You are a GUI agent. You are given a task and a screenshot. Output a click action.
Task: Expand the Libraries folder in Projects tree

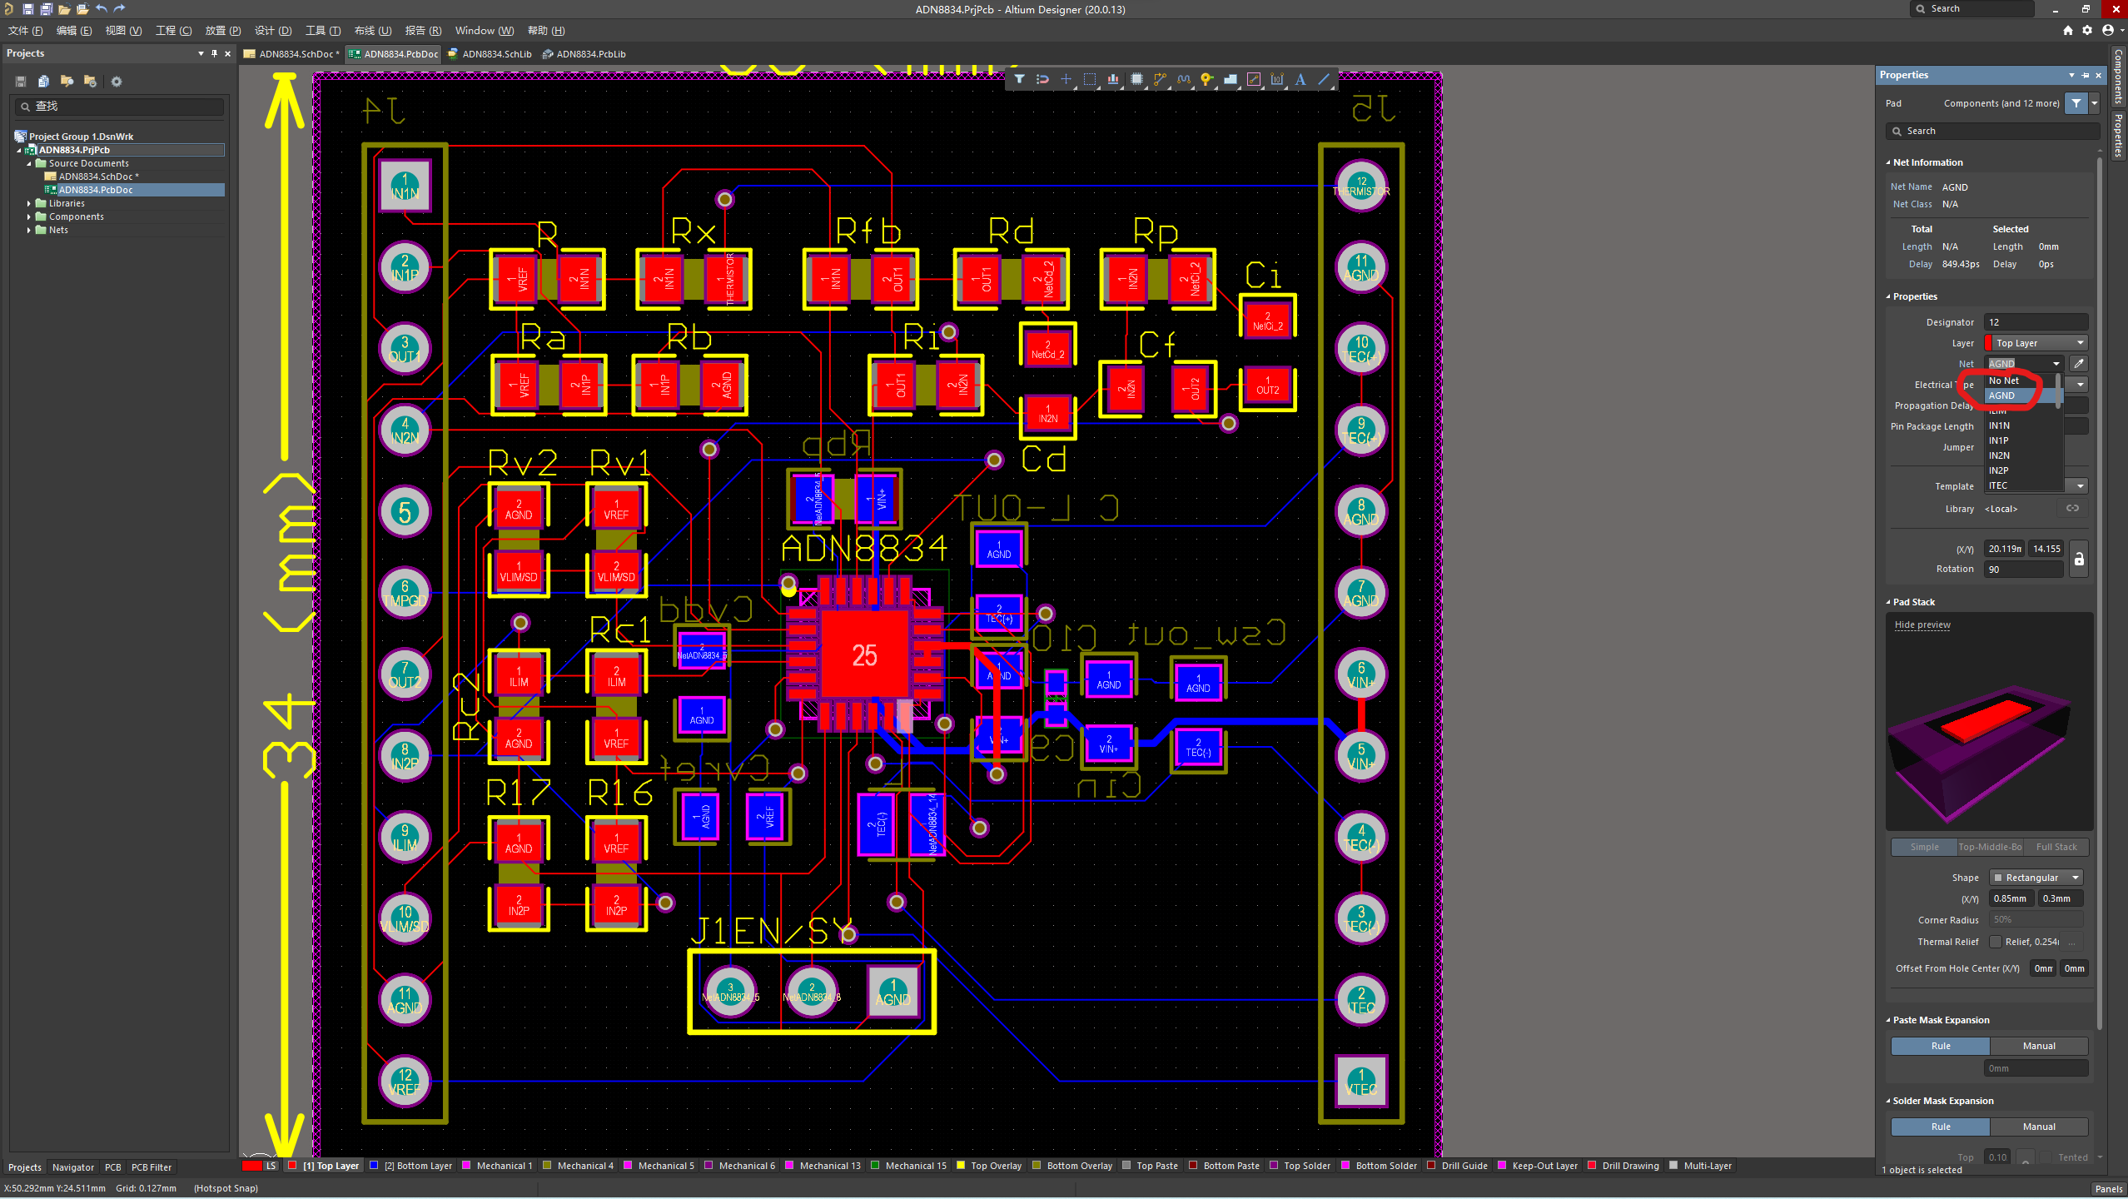(29, 203)
